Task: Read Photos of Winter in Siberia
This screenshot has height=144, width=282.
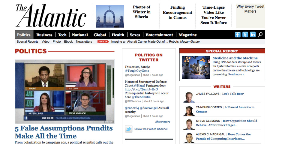Action: click(142, 12)
